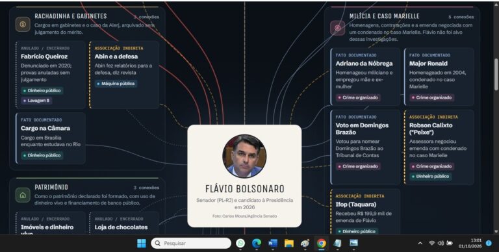Screen dimensions: 499x252
Task: Show hidden system tray icons chevron
Action: pos(420,244)
